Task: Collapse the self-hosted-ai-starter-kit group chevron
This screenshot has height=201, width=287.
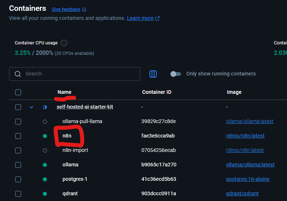Action: (31, 107)
